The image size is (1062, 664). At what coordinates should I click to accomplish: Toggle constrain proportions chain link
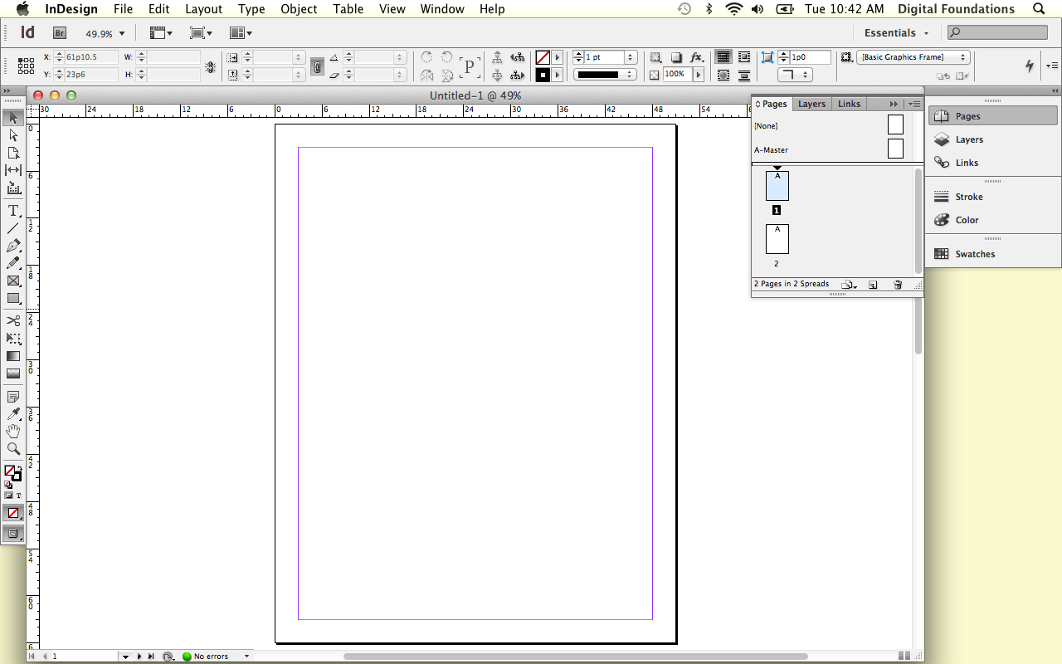[x=317, y=66]
